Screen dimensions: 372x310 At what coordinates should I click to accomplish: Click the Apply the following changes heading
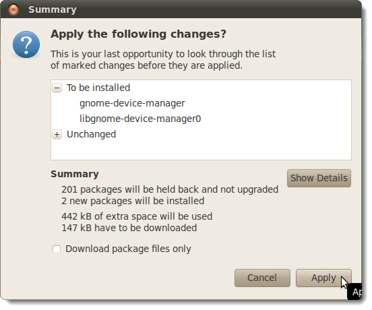139,34
